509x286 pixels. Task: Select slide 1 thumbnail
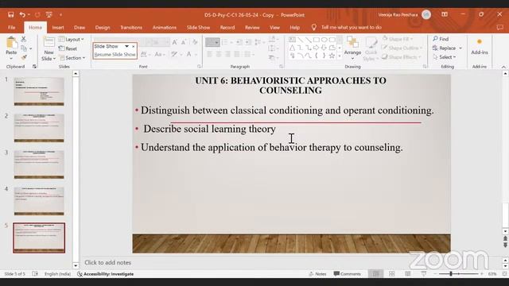[39, 91]
